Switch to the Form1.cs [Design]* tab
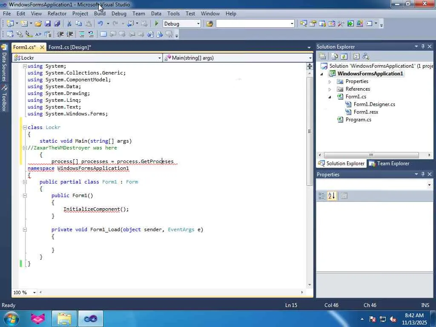436x327 pixels. (69, 47)
